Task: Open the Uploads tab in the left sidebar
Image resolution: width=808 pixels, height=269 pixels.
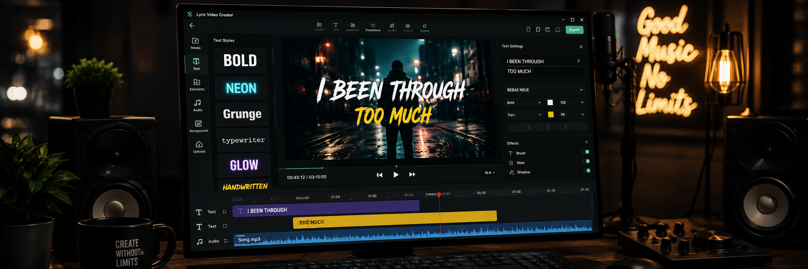Action: coord(199,147)
